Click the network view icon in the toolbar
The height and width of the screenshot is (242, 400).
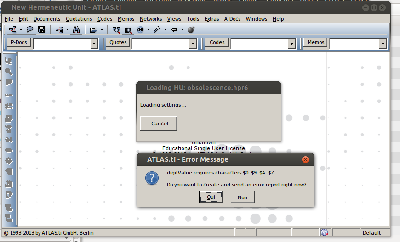12,29
